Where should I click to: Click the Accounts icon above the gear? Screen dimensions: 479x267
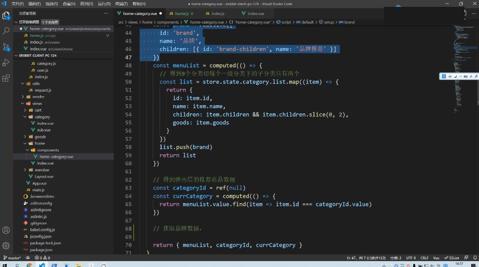pyautogui.click(x=6, y=230)
